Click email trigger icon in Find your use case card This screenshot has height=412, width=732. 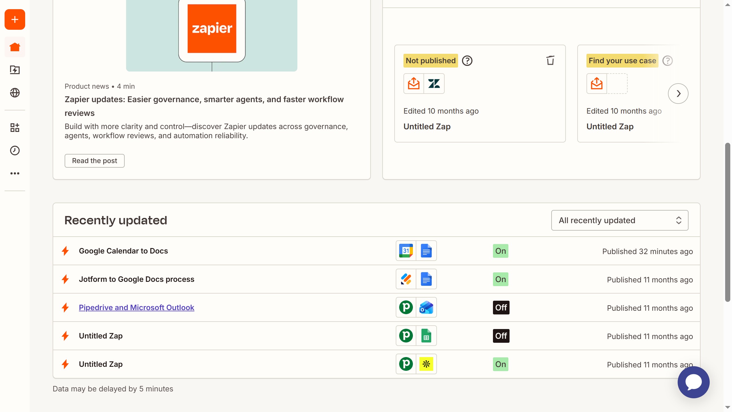pyautogui.click(x=597, y=84)
